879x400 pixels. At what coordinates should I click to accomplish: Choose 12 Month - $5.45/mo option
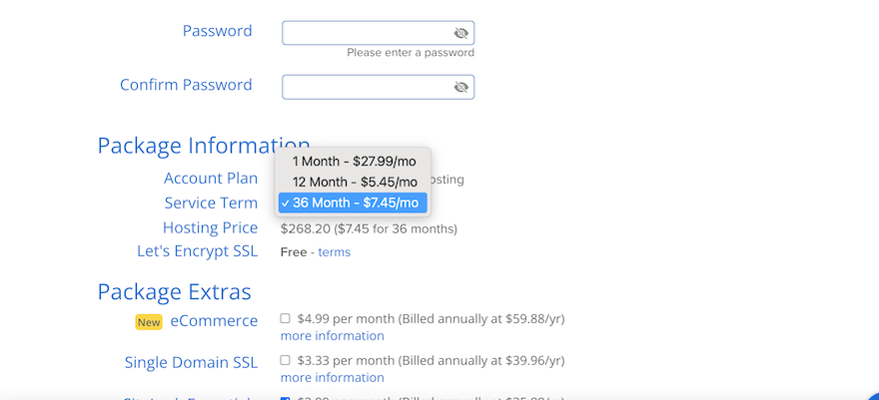pyautogui.click(x=354, y=183)
